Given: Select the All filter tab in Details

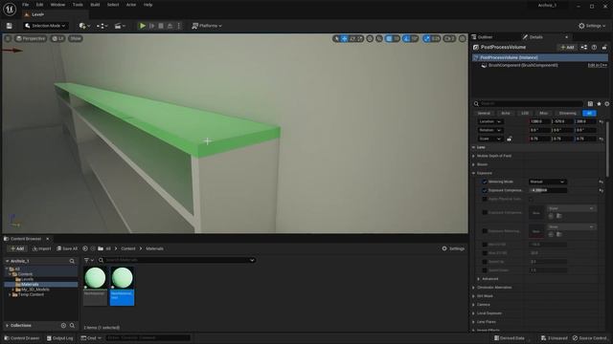Looking at the screenshot, I should point(590,113).
